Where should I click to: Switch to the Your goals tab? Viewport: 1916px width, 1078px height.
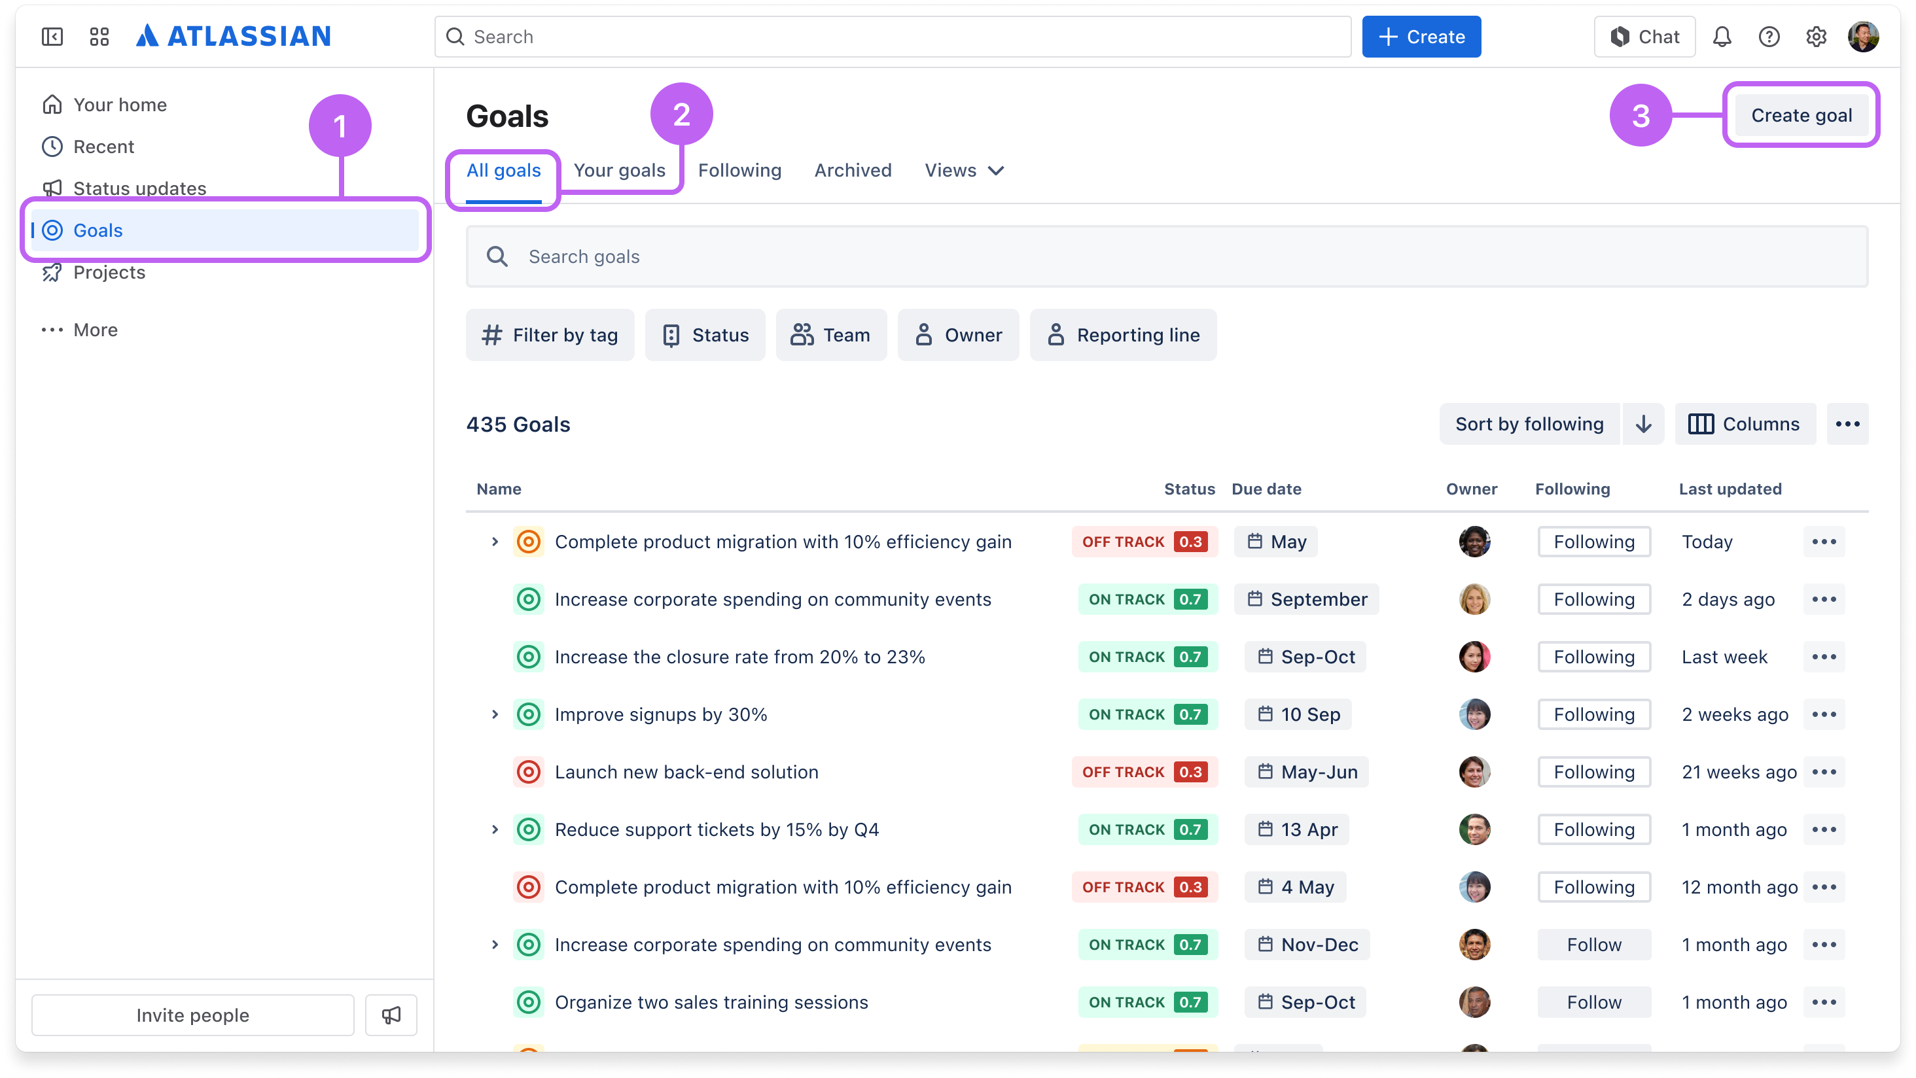(x=618, y=169)
